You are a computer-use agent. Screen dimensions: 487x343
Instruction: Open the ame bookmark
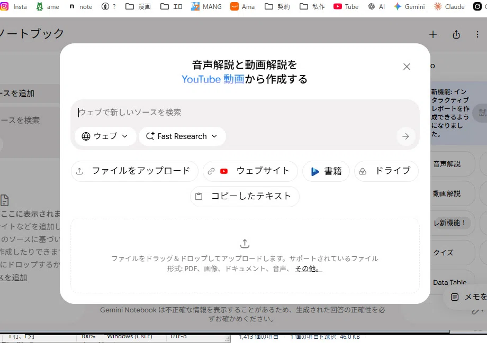pos(48,6)
